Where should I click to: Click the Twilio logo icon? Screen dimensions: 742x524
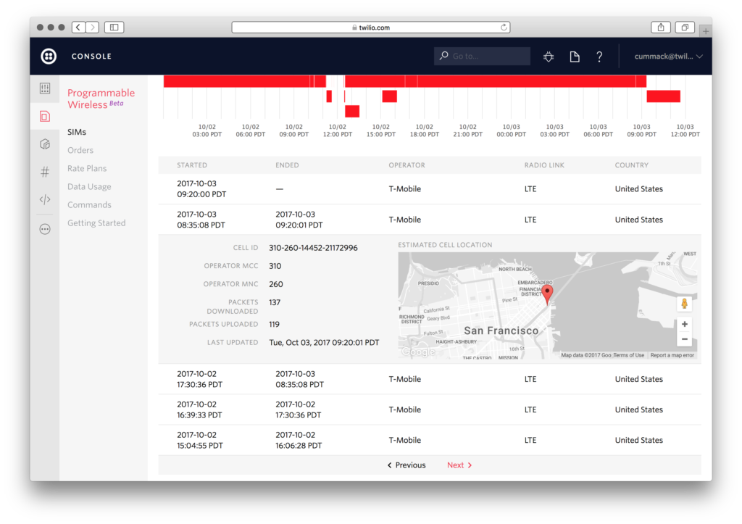tap(49, 56)
